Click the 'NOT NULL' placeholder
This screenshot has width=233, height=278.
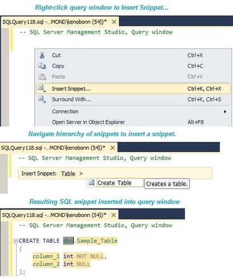90,256
